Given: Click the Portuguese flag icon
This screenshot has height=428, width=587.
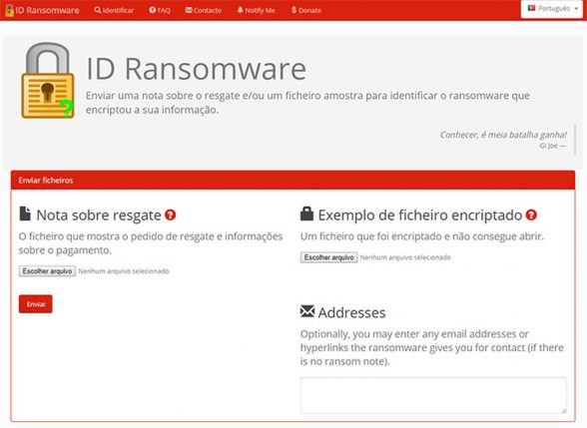Looking at the screenshot, I should (531, 8).
